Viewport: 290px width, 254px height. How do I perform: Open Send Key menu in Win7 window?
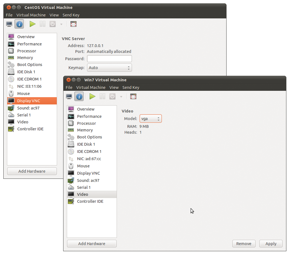coord(131,87)
